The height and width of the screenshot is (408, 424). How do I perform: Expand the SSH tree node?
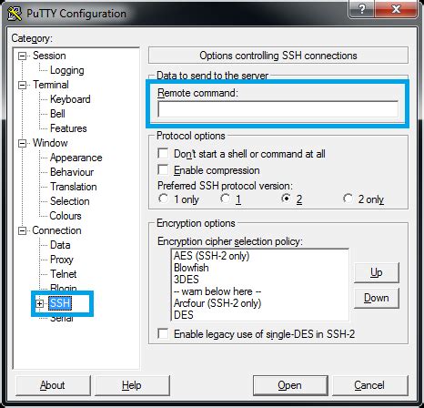pyautogui.click(x=40, y=303)
